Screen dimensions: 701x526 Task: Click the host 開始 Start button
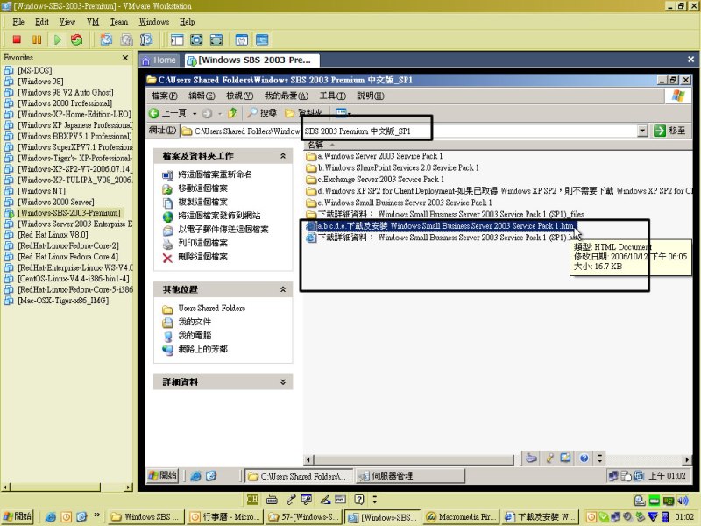(18, 516)
